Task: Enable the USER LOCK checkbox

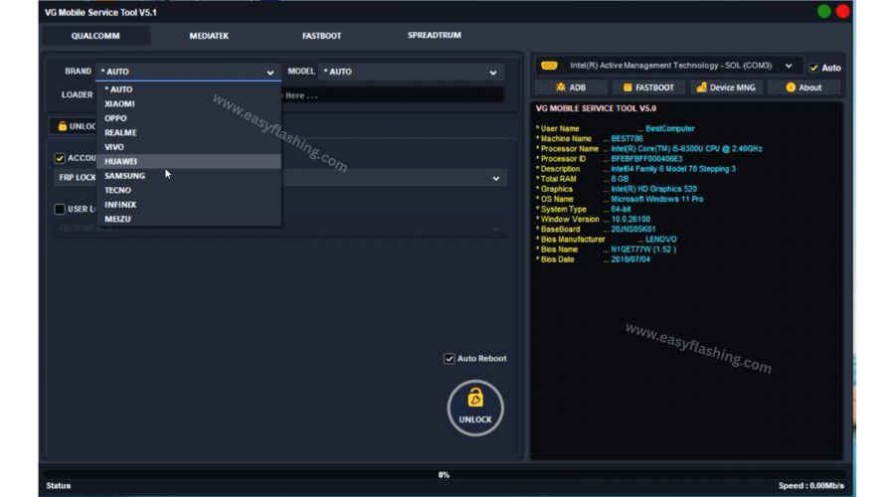Action: click(x=60, y=210)
